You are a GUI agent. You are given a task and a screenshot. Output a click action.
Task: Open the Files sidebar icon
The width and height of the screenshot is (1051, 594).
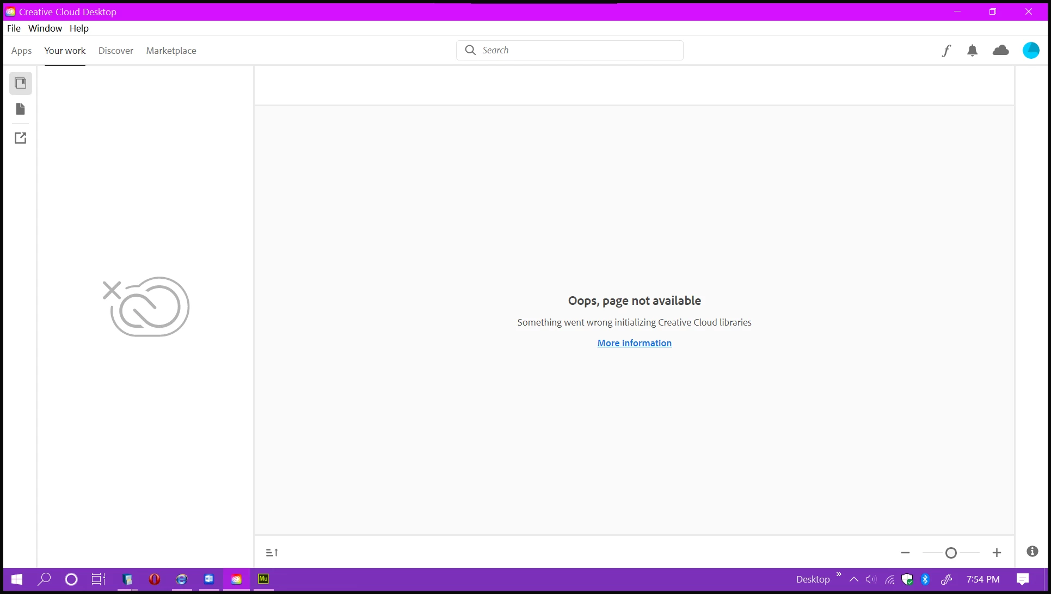tap(21, 109)
